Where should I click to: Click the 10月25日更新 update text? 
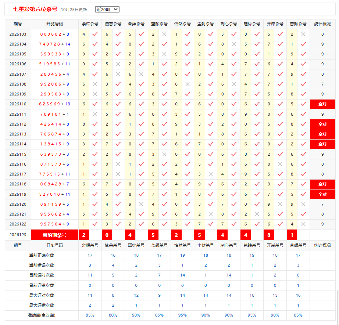(74, 10)
